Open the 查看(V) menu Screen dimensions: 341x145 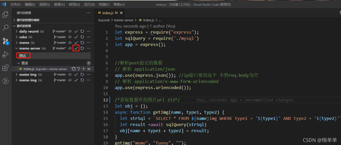click(59, 4)
